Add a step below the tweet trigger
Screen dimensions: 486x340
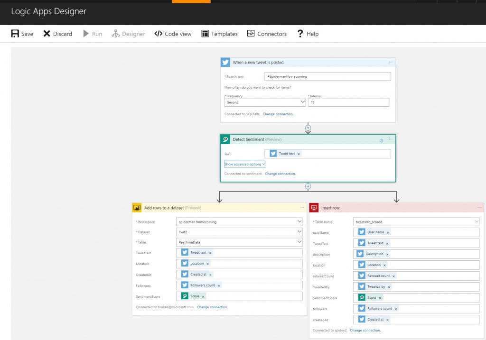[x=308, y=128]
